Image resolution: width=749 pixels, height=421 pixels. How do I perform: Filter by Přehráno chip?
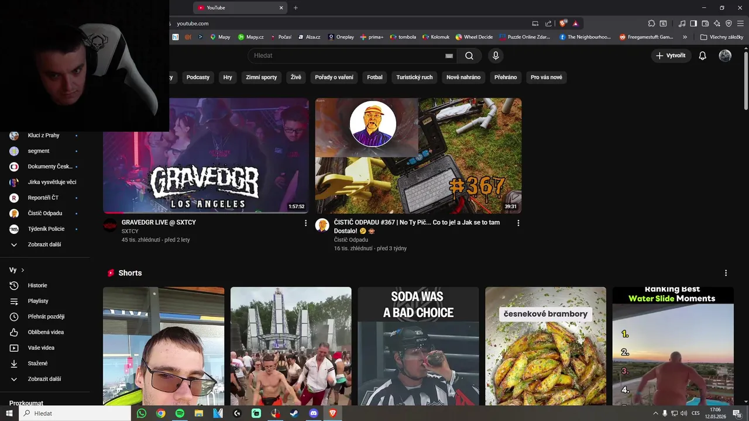506,77
